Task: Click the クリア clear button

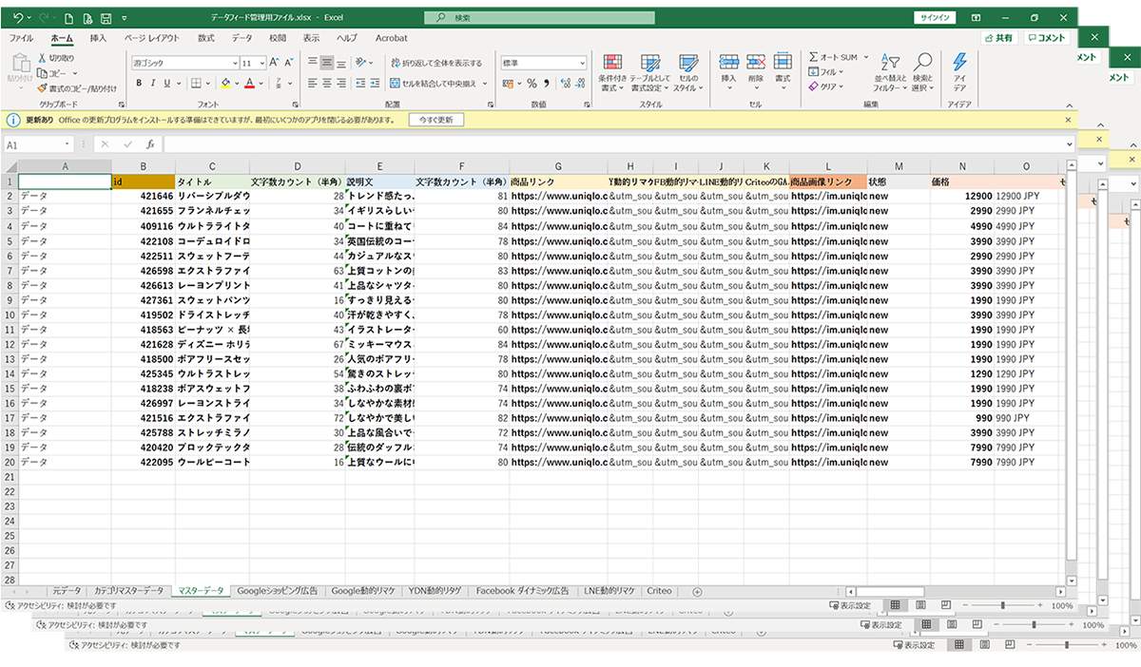Action: click(825, 86)
